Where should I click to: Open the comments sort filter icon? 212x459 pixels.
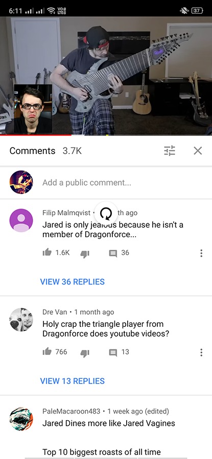click(x=170, y=151)
